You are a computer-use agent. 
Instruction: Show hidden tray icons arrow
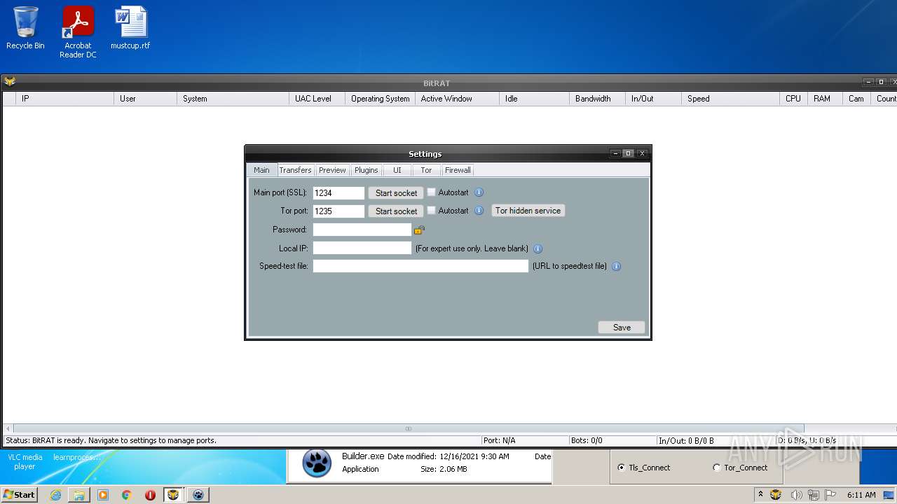coord(760,495)
